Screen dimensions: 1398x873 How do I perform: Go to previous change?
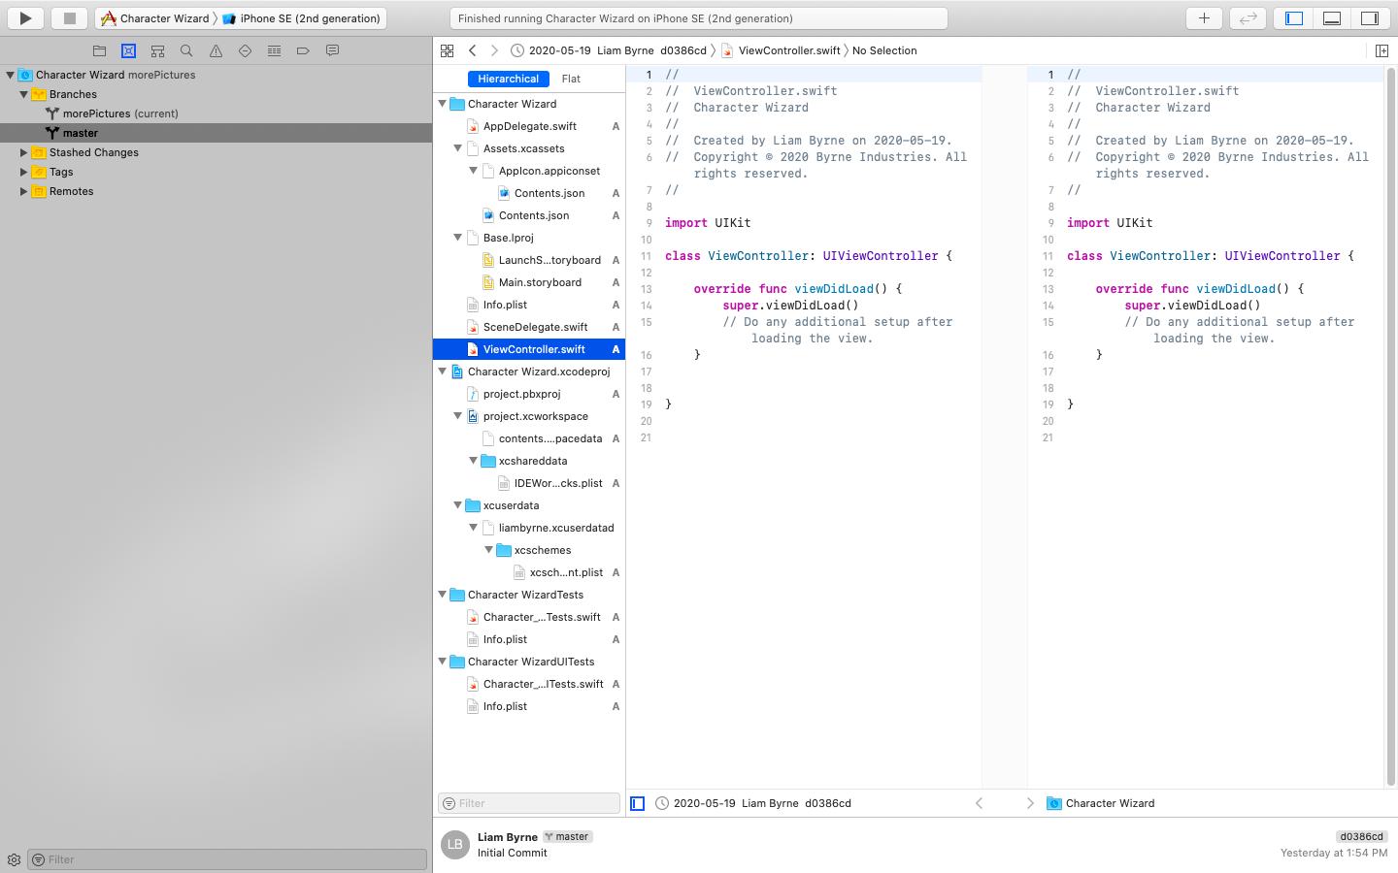979,803
